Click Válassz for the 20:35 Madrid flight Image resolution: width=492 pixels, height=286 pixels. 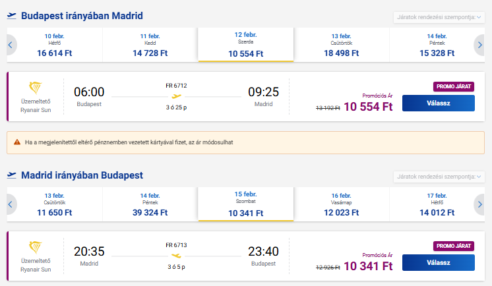click(439, 262)
